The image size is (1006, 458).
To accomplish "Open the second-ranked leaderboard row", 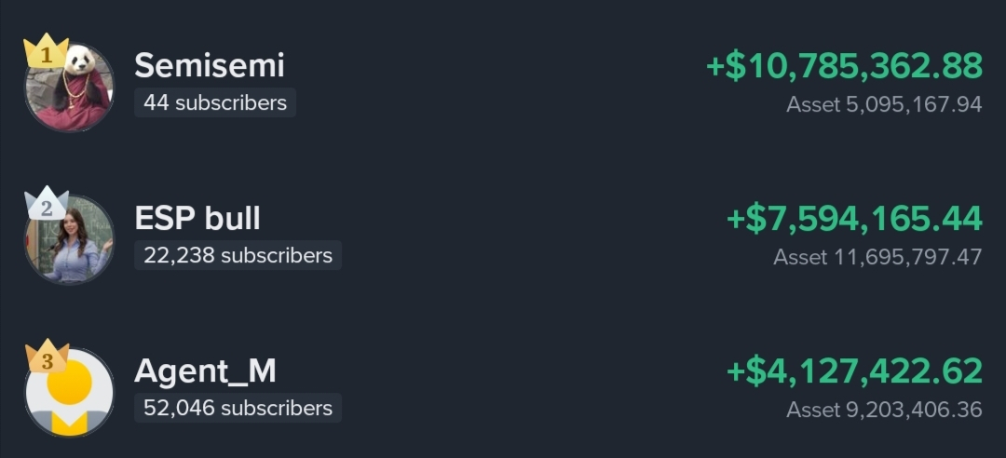I will click(x=503, y=238).
